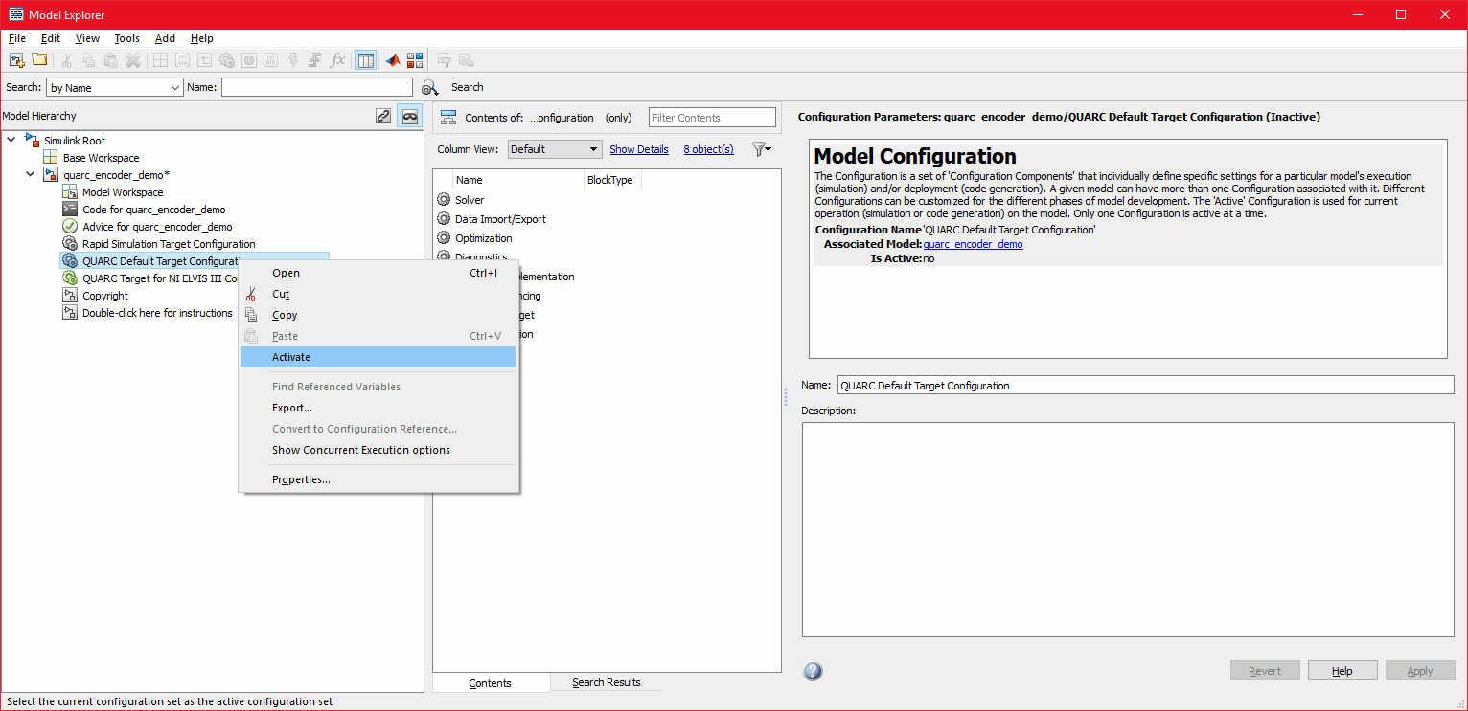Collapse the quarc_encoder_demo tree node
The width and height of the screenshot is (1468, 711).
coord(30,174)
